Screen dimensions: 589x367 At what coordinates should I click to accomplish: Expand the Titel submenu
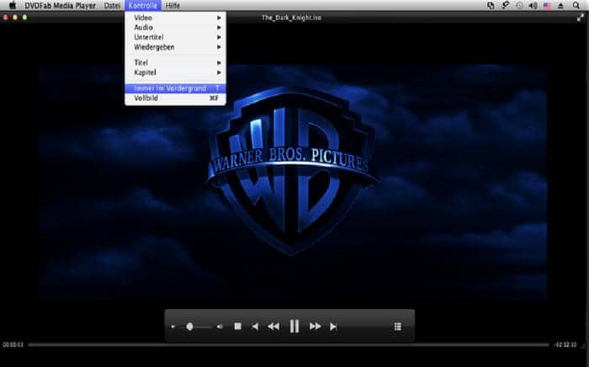(x=175, y=63)
